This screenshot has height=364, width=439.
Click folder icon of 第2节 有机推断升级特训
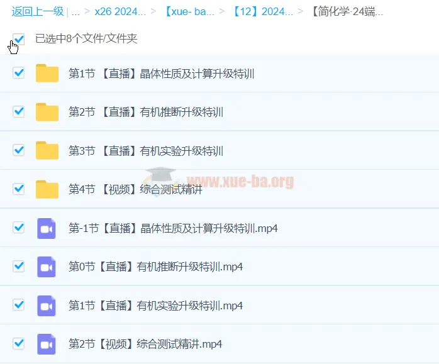(47, 113)
